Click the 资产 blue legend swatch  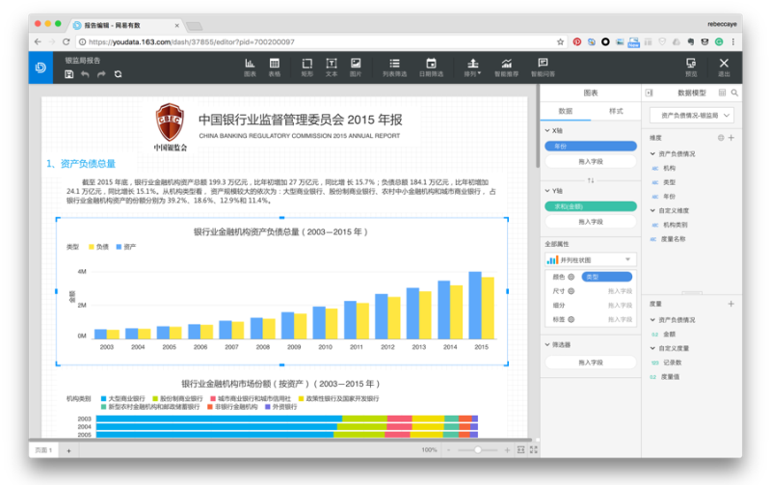tap(119, 247)
